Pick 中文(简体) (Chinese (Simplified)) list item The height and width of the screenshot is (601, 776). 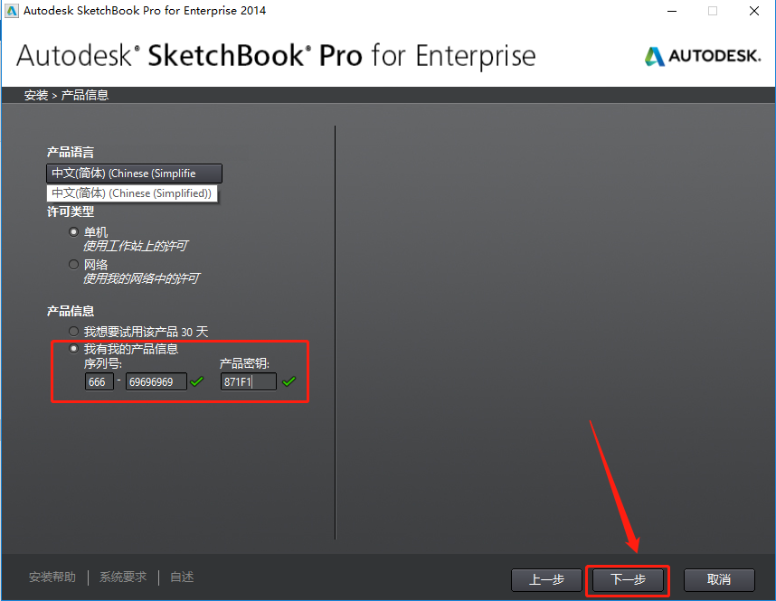coord(132,193)
